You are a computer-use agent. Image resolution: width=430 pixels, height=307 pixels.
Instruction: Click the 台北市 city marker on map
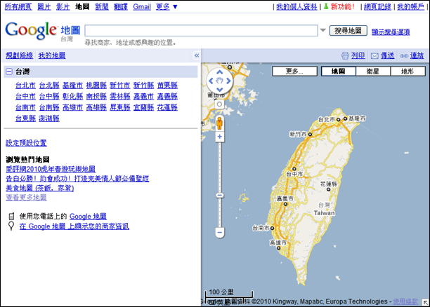click(338, 120)
